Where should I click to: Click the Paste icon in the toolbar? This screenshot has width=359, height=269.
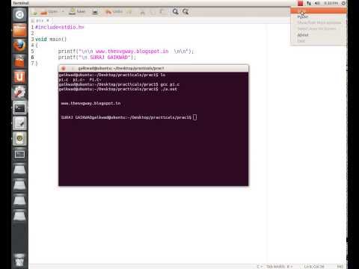click(x=162, y=12)
